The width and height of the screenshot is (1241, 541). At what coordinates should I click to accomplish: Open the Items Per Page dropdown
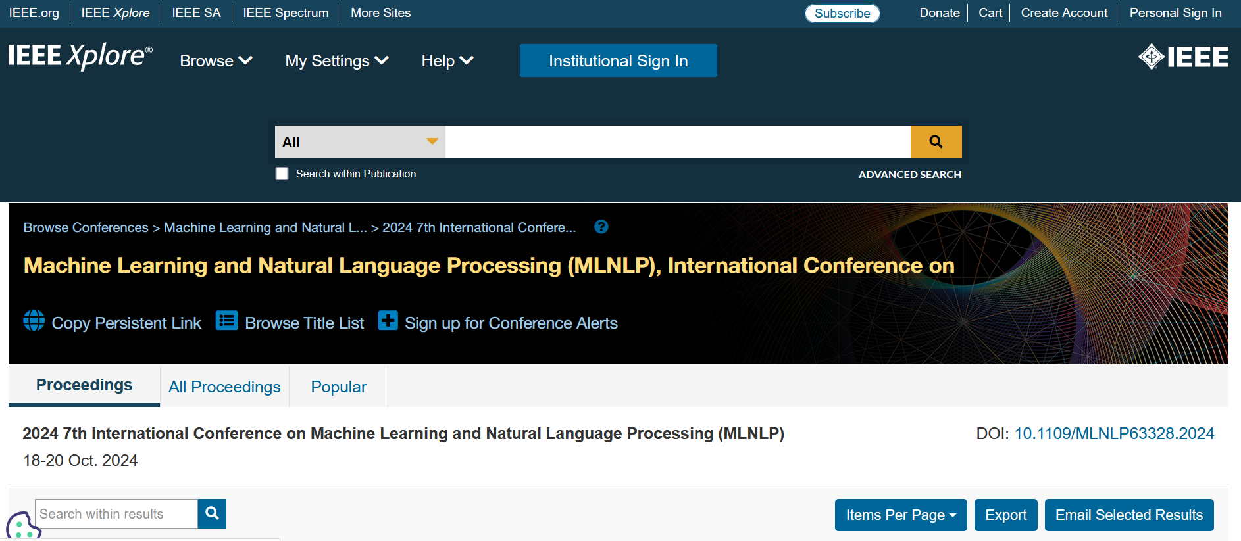coord(900,515)
